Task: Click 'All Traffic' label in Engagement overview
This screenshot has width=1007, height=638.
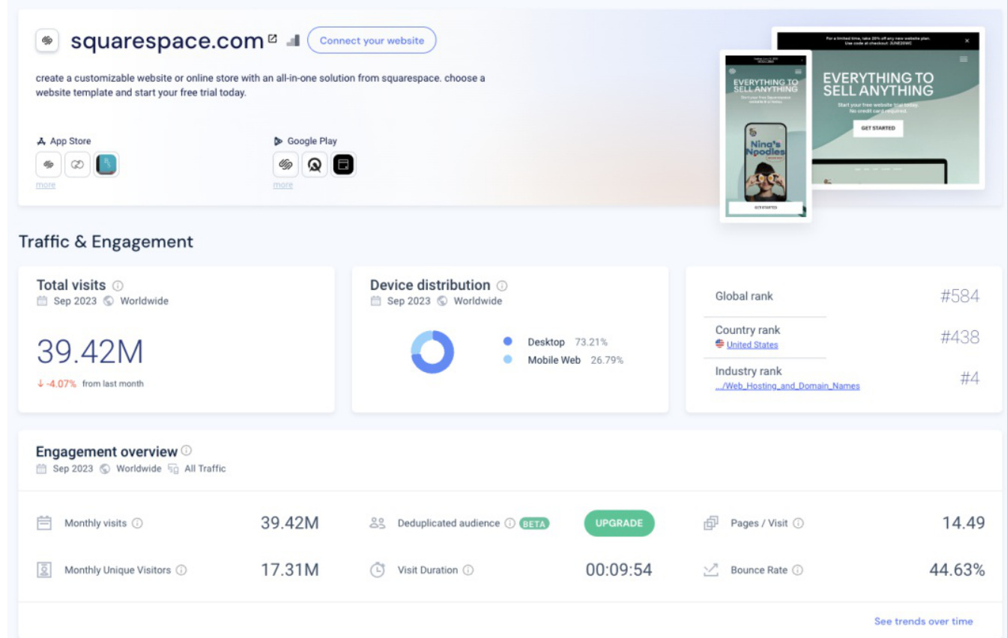Action: 205,469
